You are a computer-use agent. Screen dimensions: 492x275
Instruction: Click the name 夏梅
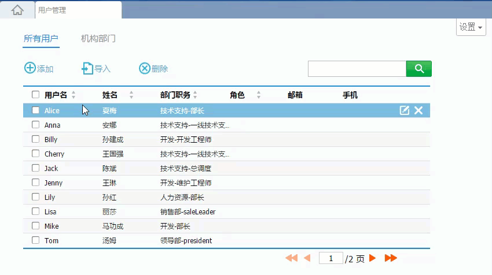pos(109,110)
